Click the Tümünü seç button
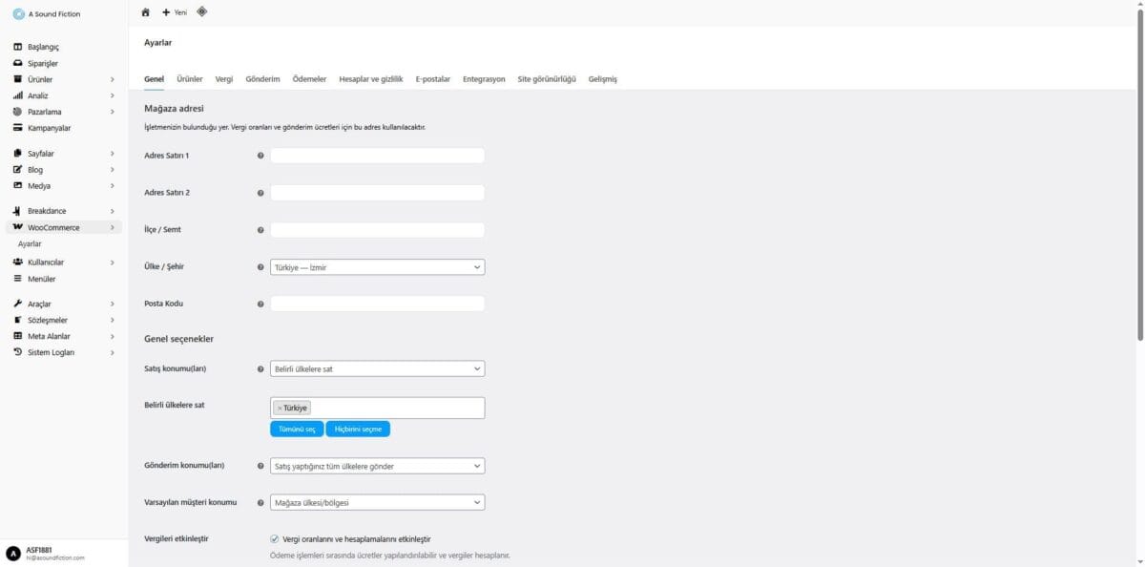1145x567 pixels. tap(297, 428)
